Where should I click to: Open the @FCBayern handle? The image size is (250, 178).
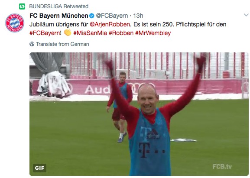click(x=112, y=16)
